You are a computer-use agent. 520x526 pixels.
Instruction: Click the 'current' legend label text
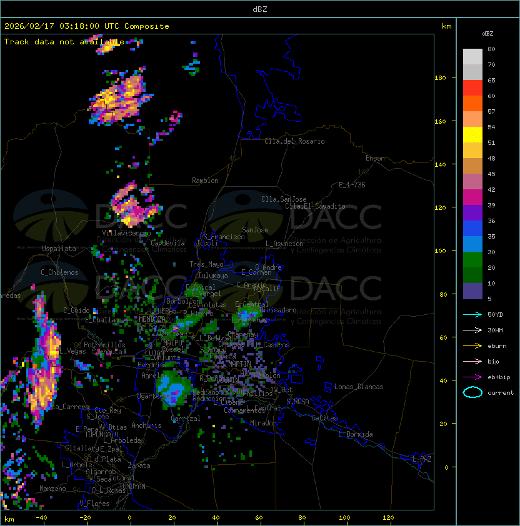(x=501, y=393)
